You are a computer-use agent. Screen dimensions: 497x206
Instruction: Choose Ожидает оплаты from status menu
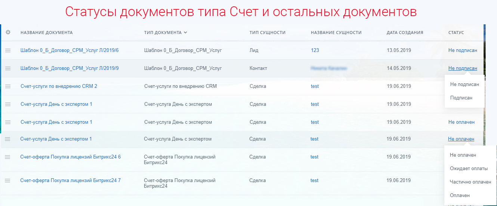click(x=469, y=169)
